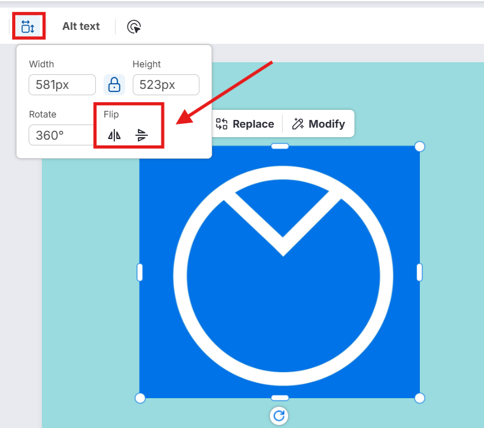Click the Height input field
Viewport: 484px width, 428px height.
(165, 85)
